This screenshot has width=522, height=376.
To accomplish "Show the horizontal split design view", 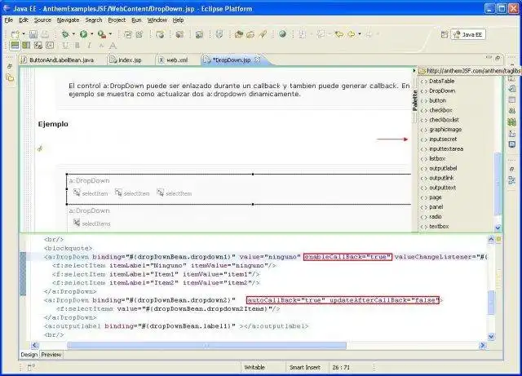I will pos(26,46).
